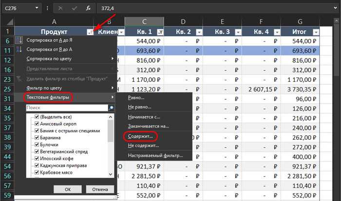Open the Кв. 2 column filter dropdown

pyautogui.click(x=199, y=32)
